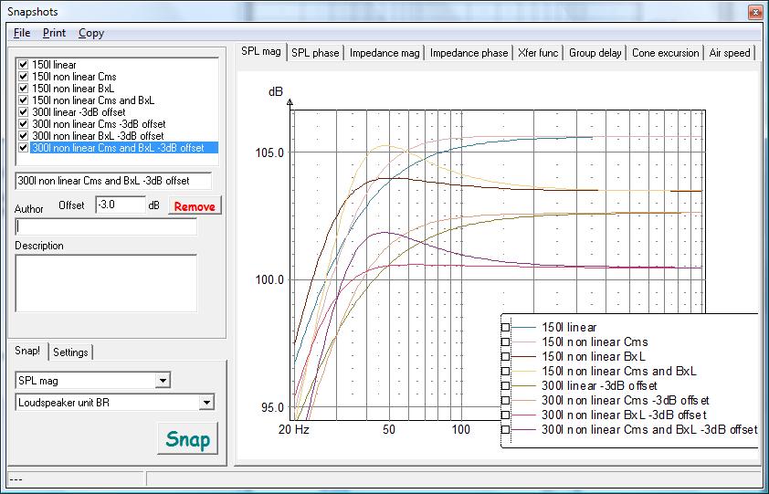This screenshot has width=769, height=494.
Task: Edit the snapshot name field
Action: [113, 181]
